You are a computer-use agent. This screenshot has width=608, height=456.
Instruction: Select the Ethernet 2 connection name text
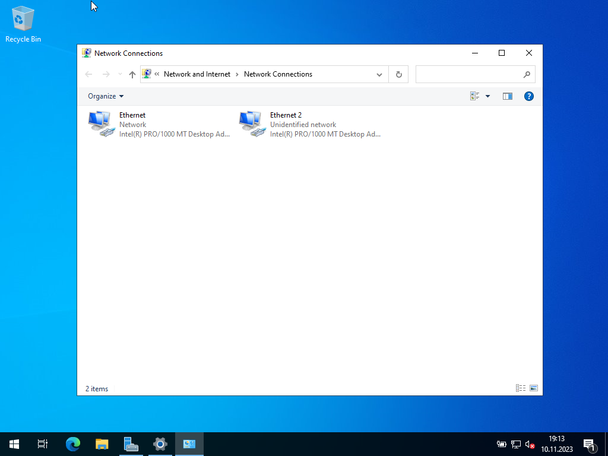(286, 115)
